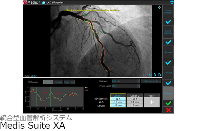Step to the previous frame
The height and width of the screenshot is (131, 197).
151,75
